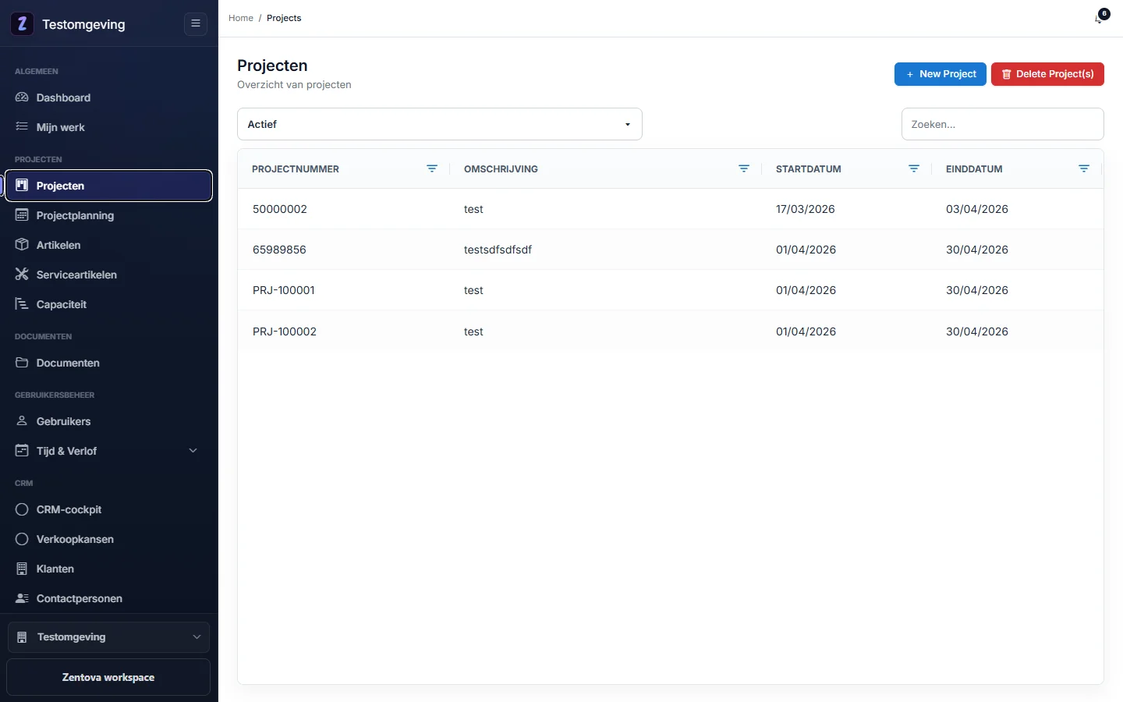Viewport: 1123px width, 702px height.
Task: Sort by EINDDATUM column header
Action: [974, 168]
